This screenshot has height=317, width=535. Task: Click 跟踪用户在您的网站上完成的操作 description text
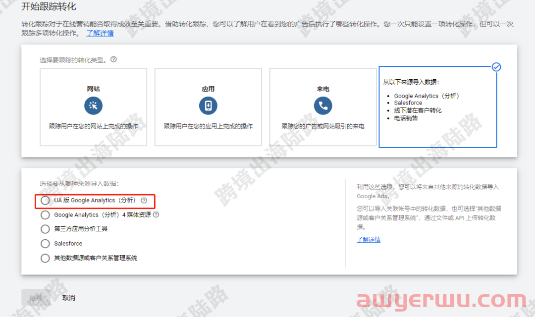pos(94,126)
